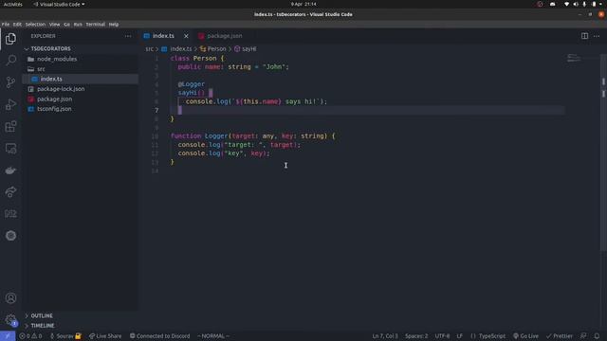Open Explorer views and more actions ellipsis
Screen dimensions: 607x341
tap(128, 36)
